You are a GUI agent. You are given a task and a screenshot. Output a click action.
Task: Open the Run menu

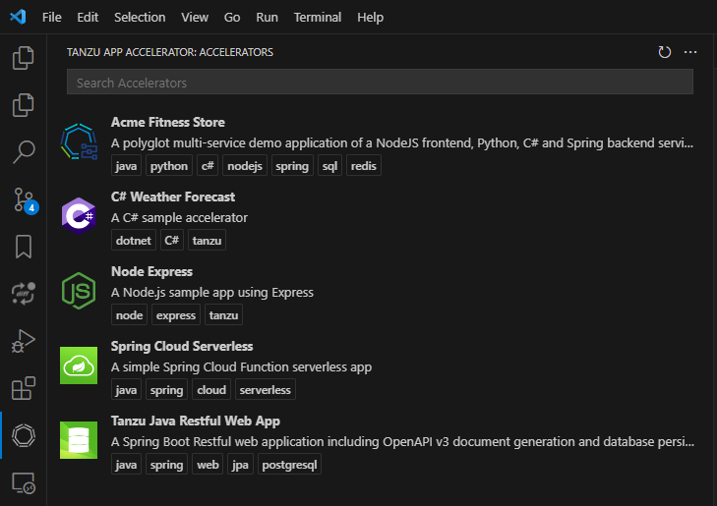point(267,18)
